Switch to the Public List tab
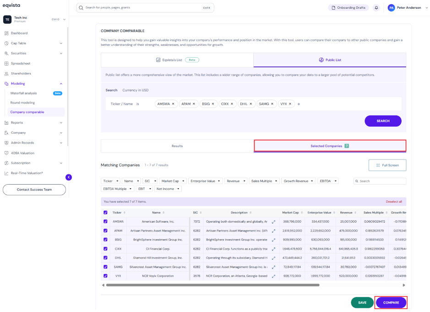The height and width of the screenshot is (312, 430). click(330, 60)
